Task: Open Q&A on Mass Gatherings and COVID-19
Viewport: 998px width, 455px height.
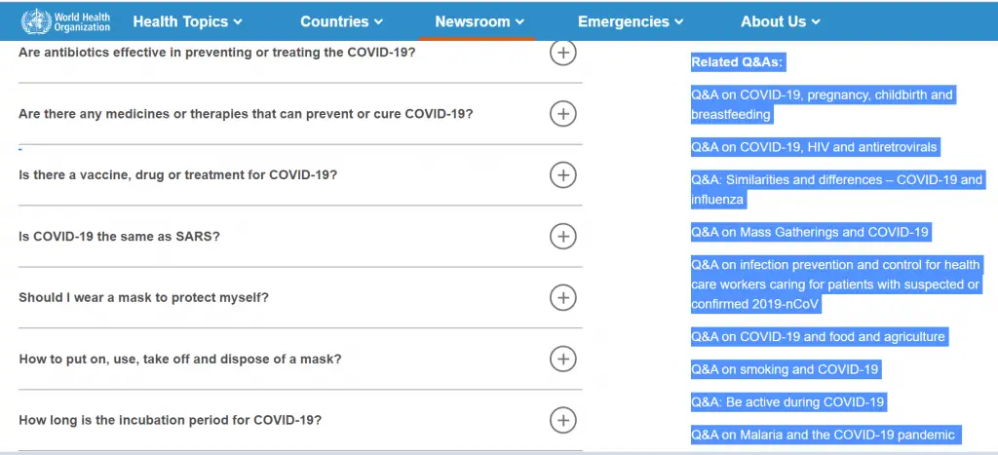Action: click(x=810, y=232)
